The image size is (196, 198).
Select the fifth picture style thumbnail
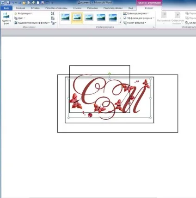tap(113, 17)
